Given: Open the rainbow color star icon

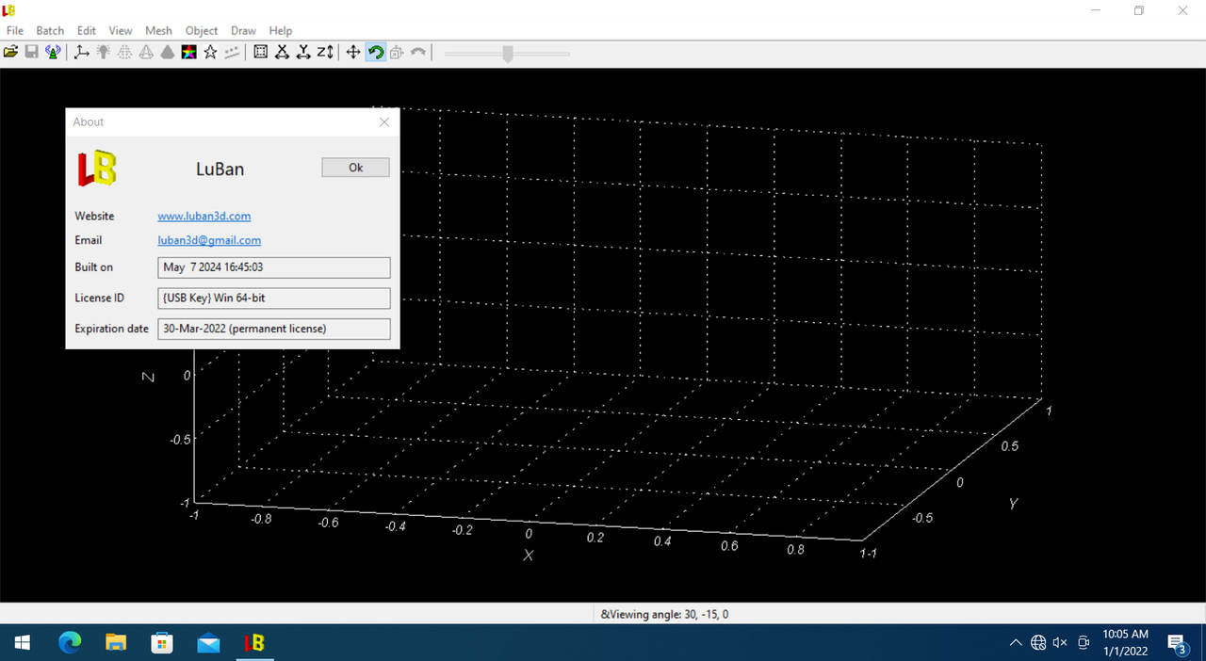Looking at the screenshot, I should (188, 53).
